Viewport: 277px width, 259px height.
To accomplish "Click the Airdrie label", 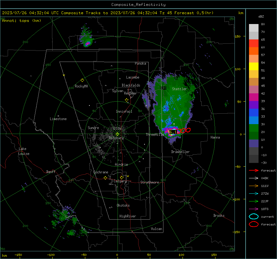I will pos(121,164).
